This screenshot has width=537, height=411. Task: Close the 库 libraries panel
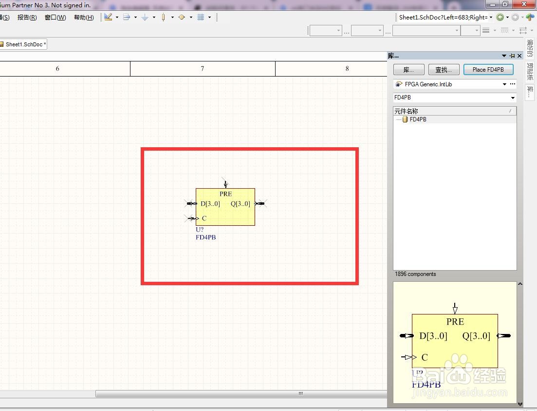(x=519, y=56)
